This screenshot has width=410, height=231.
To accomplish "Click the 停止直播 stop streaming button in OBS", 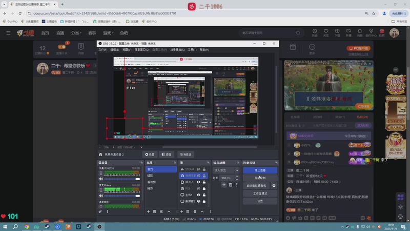I will pos(260,170).
